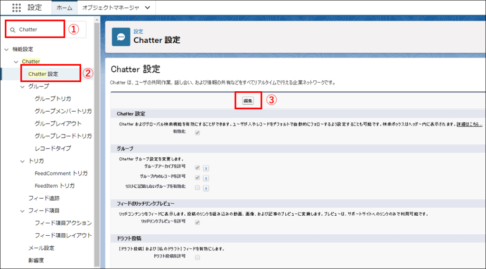Toggle グループ内のレコードを許可 checkbox
Image resolution: width=486 pixels, height=269 pixels.
coord(197,178)
